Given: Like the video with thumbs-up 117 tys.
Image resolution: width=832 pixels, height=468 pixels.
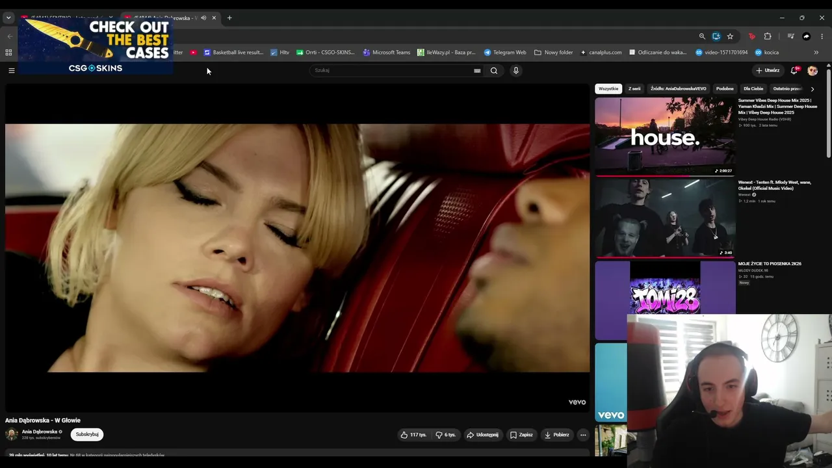Looking at the screenshot, I should pos(414,435).
